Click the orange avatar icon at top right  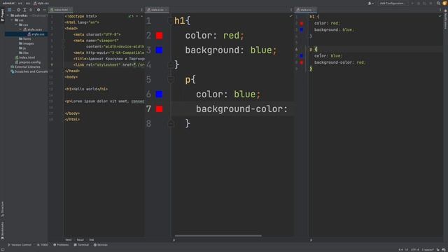pyautogui.click(x=444, y=3)
